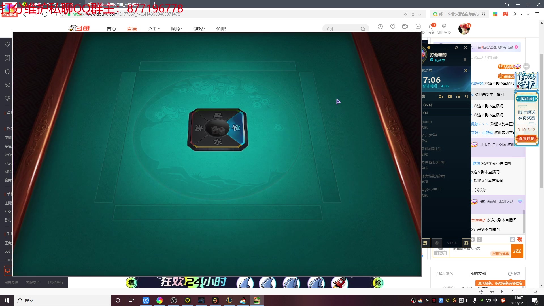Click the notification bell in League client
The height and width of the screenshot is (306, 544).
click(465, 60)
